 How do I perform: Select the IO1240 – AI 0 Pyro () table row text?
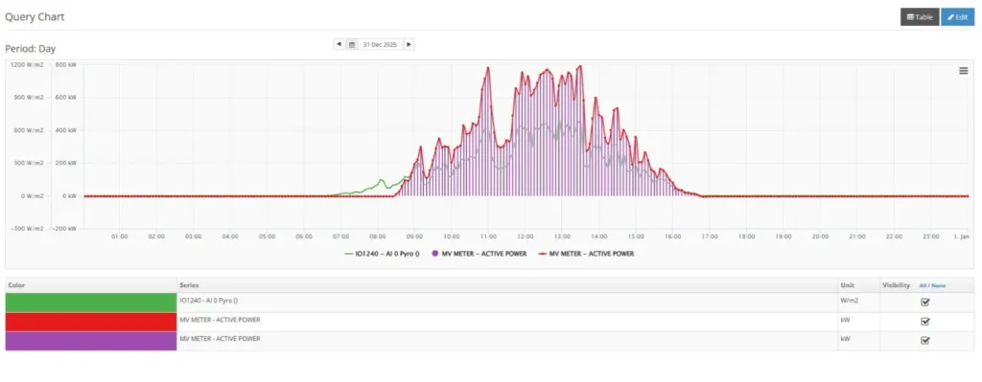[x=209, y=301]
